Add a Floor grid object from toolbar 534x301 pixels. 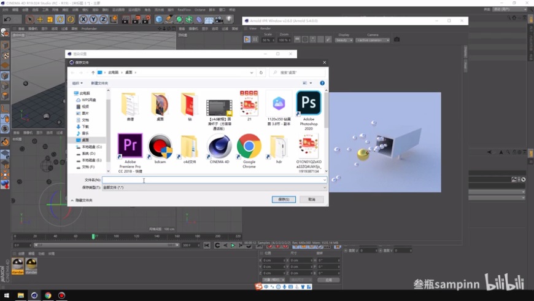pyautogui.click(x=209, y=20)
